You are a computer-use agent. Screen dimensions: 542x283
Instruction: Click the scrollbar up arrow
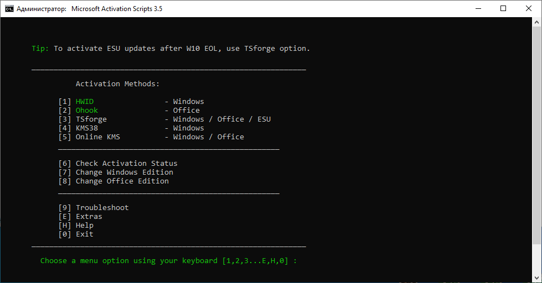tap(537, 22)
